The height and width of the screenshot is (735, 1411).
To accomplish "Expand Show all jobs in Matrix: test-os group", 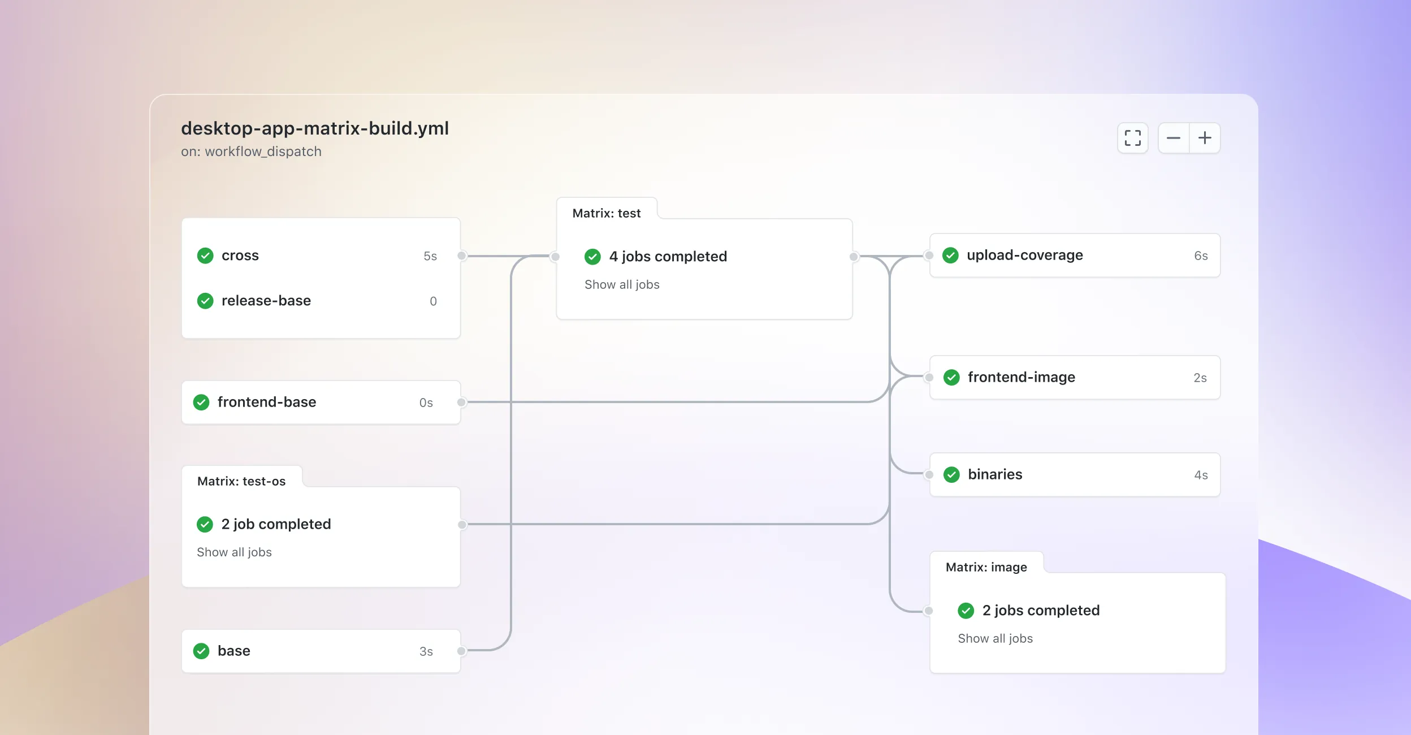I will coord(234,552).
